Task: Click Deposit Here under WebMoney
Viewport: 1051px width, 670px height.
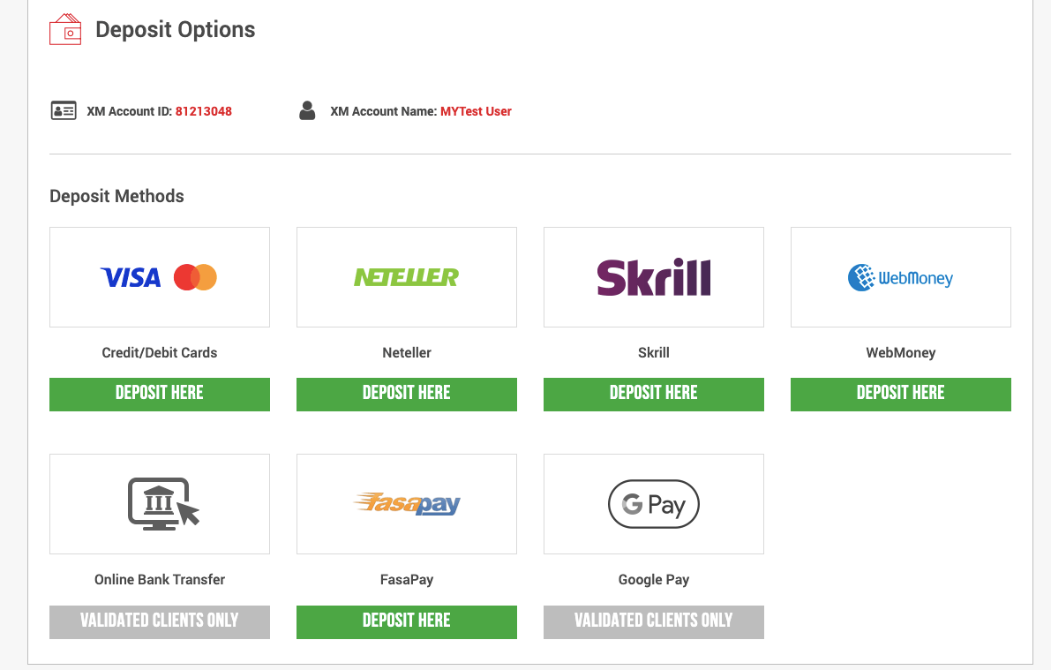Action: tap(901, 395)
